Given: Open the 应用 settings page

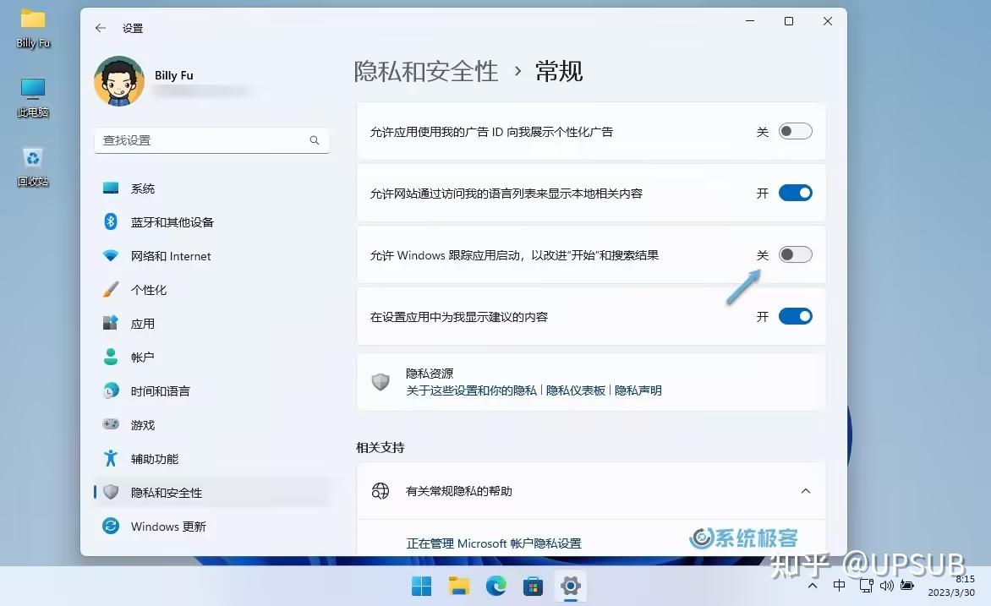Looking at the screenshot, I should [x=144, y=323].
